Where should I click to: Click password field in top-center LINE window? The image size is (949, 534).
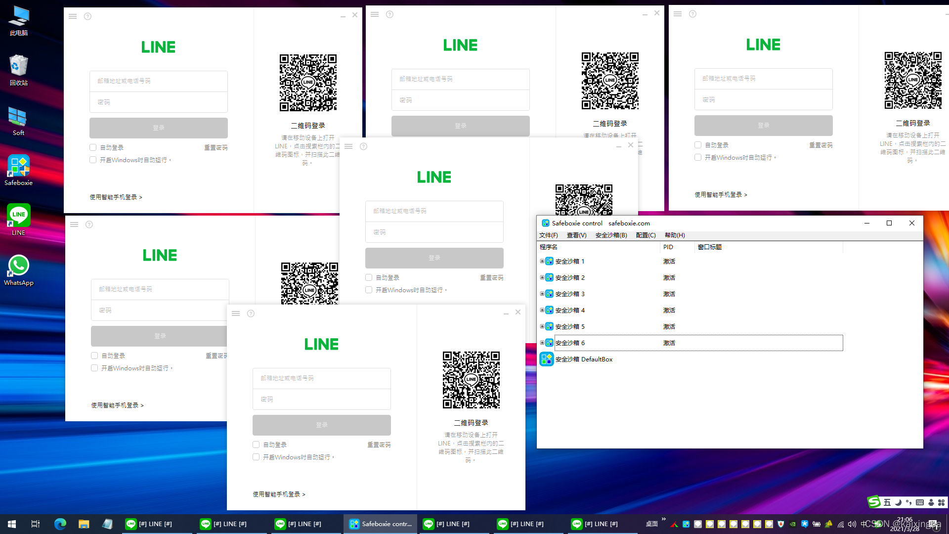(x=460, y=100)
